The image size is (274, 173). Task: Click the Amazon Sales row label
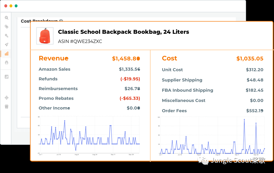[55, 69]
